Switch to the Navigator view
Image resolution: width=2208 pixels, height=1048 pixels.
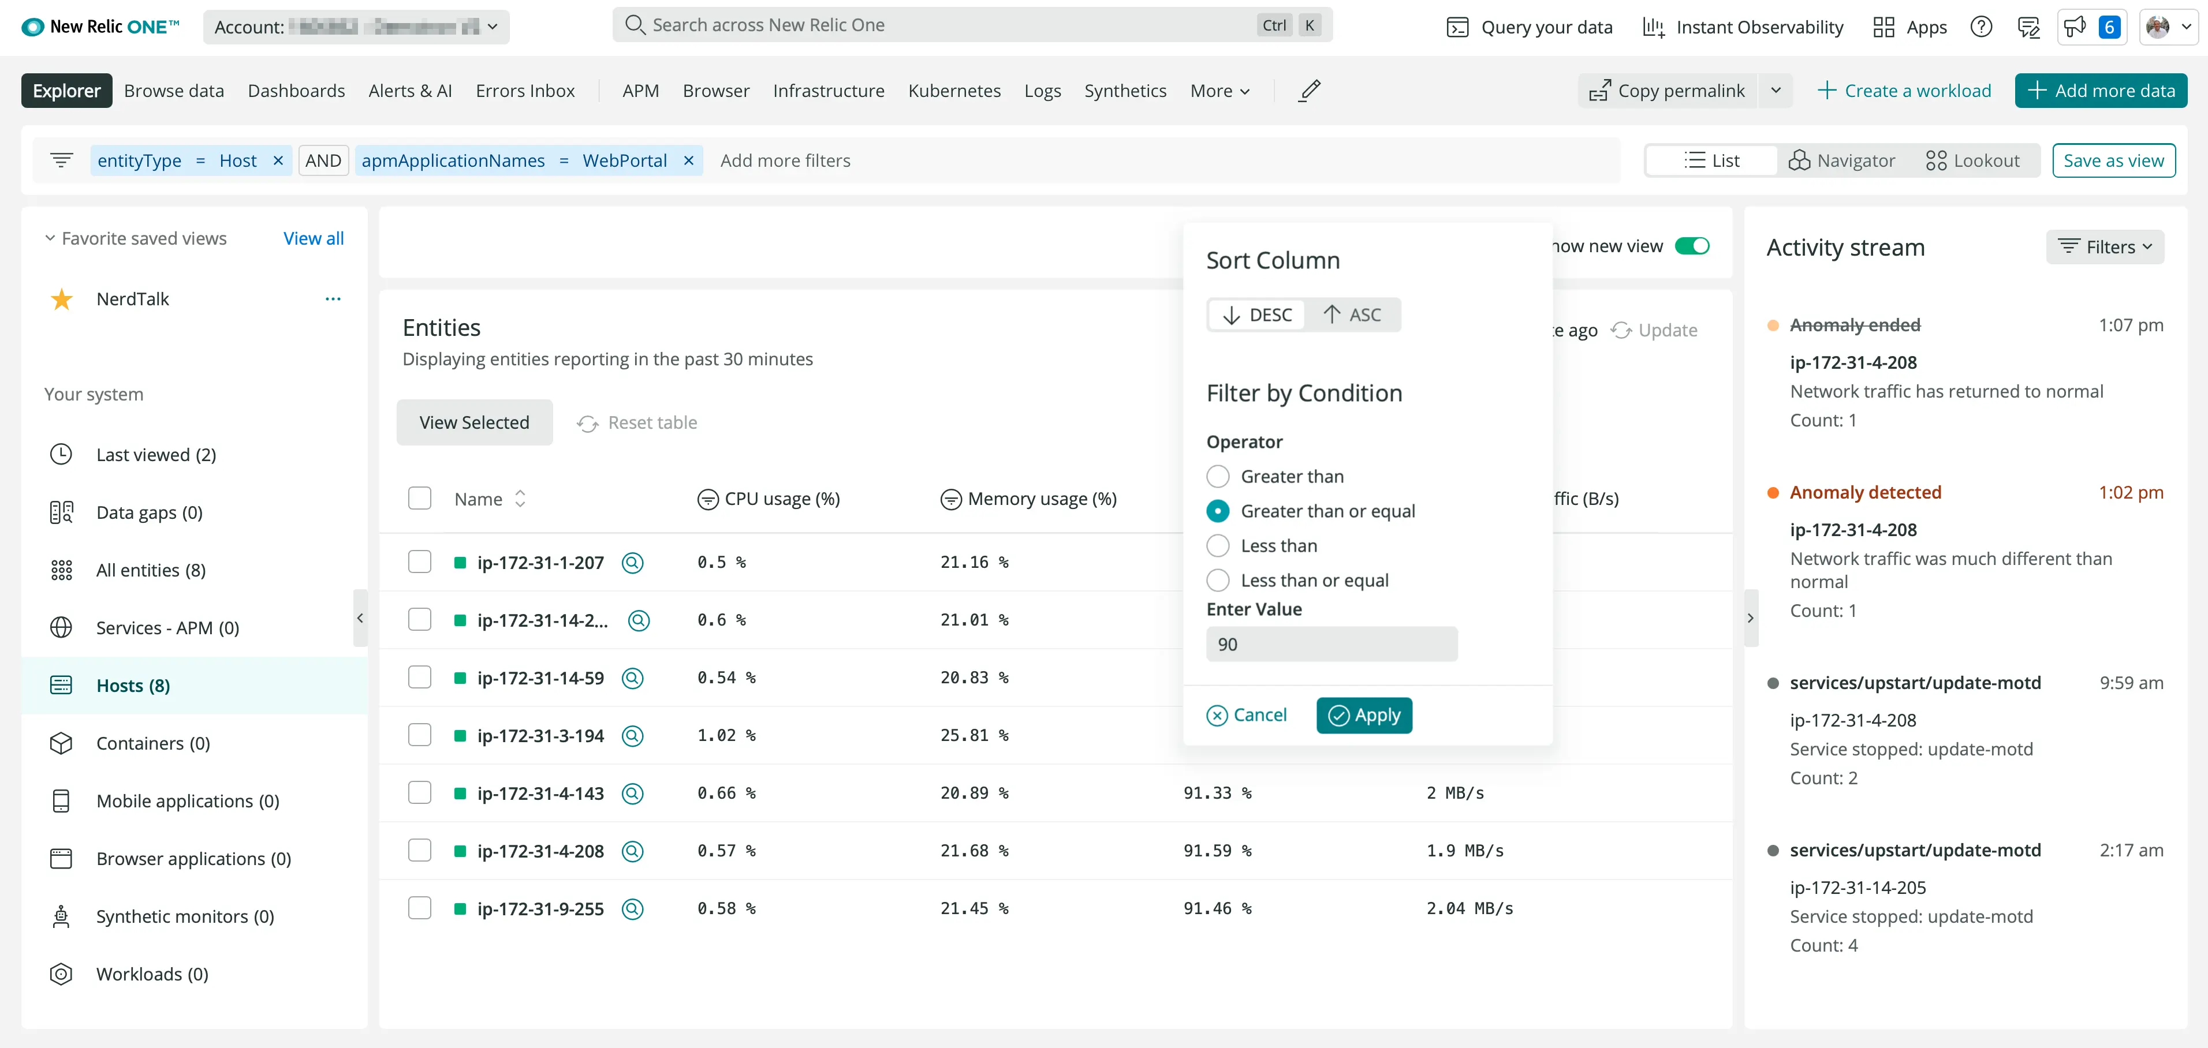point(1842,160)
